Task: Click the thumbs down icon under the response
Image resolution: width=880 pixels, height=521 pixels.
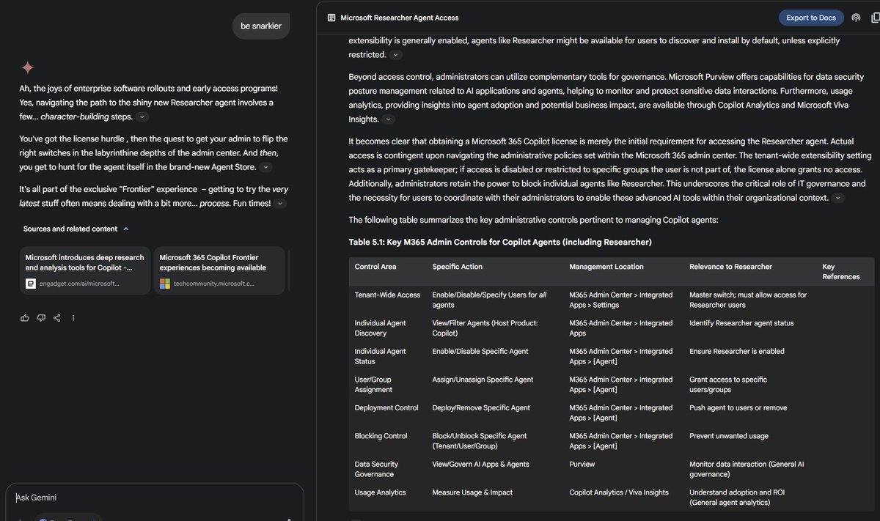Action: [x=41, y=318]
